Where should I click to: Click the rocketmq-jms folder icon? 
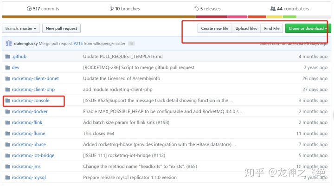[8, 167]
